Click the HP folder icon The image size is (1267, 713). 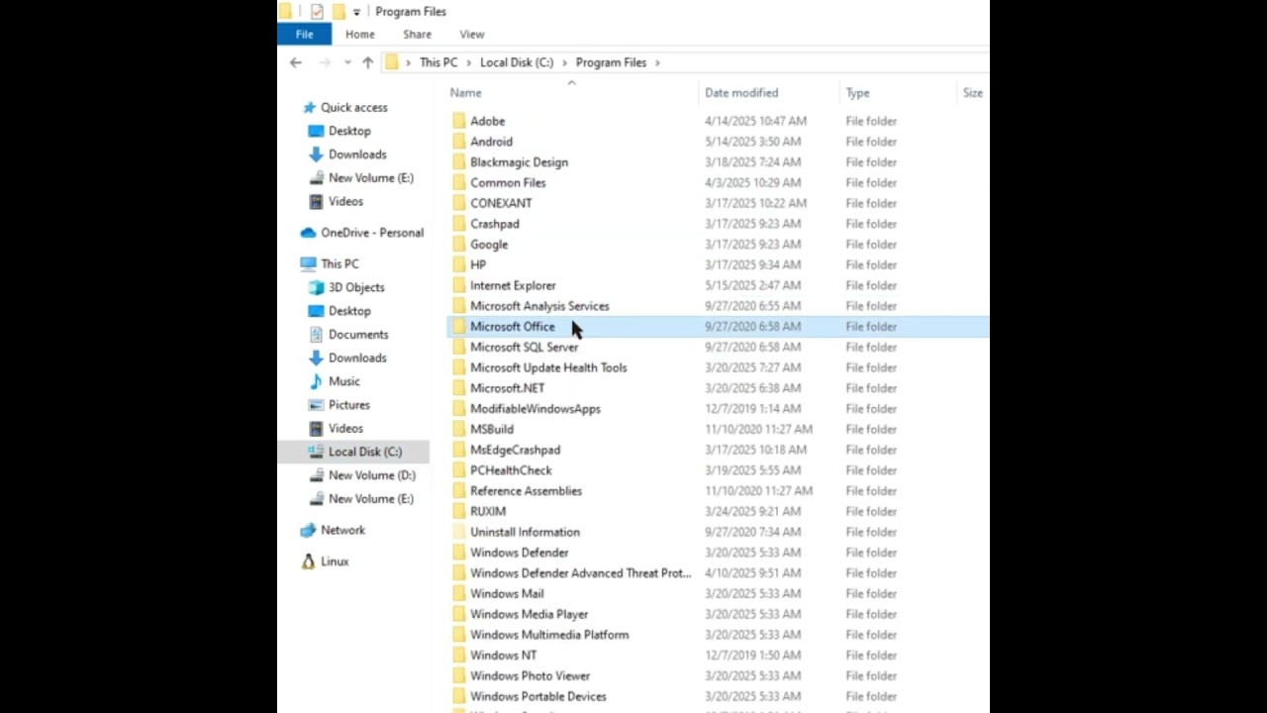[x=458, y=264]
